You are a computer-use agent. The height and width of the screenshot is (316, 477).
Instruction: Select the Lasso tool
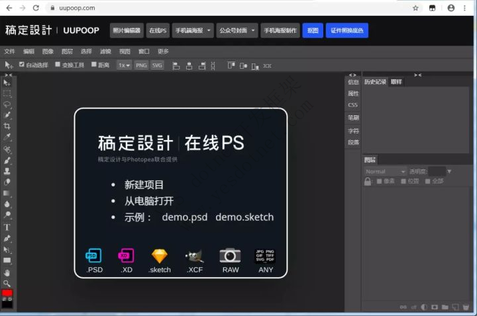coord(7,104)
